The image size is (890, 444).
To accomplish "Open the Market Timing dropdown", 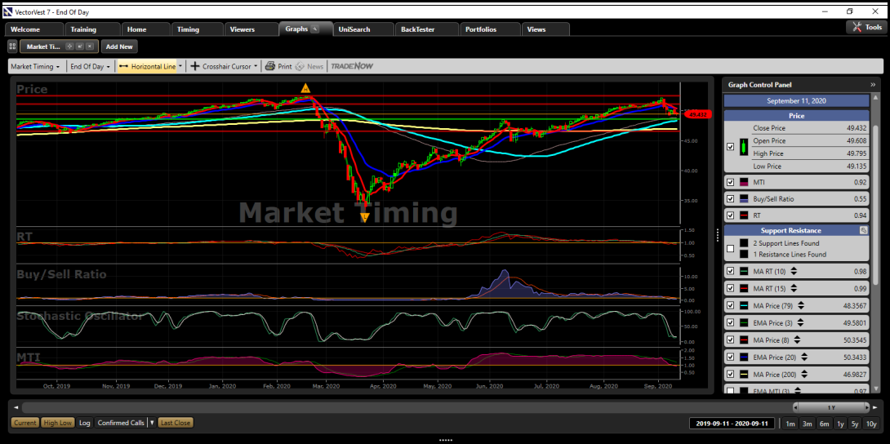I will pyautogui.click(x=36, y=66).
